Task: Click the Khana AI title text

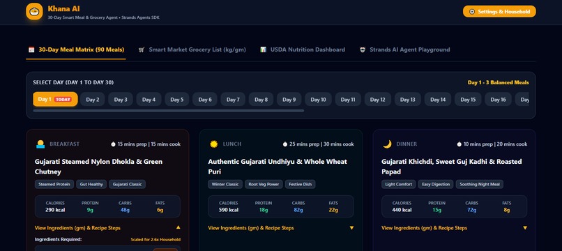Action: [63, 8]
